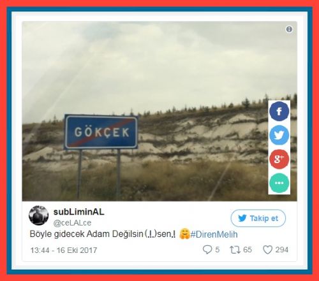Like the tweet with heart icon
The image size is (319, 281).
pyautogui.click(x=267, y=250)
